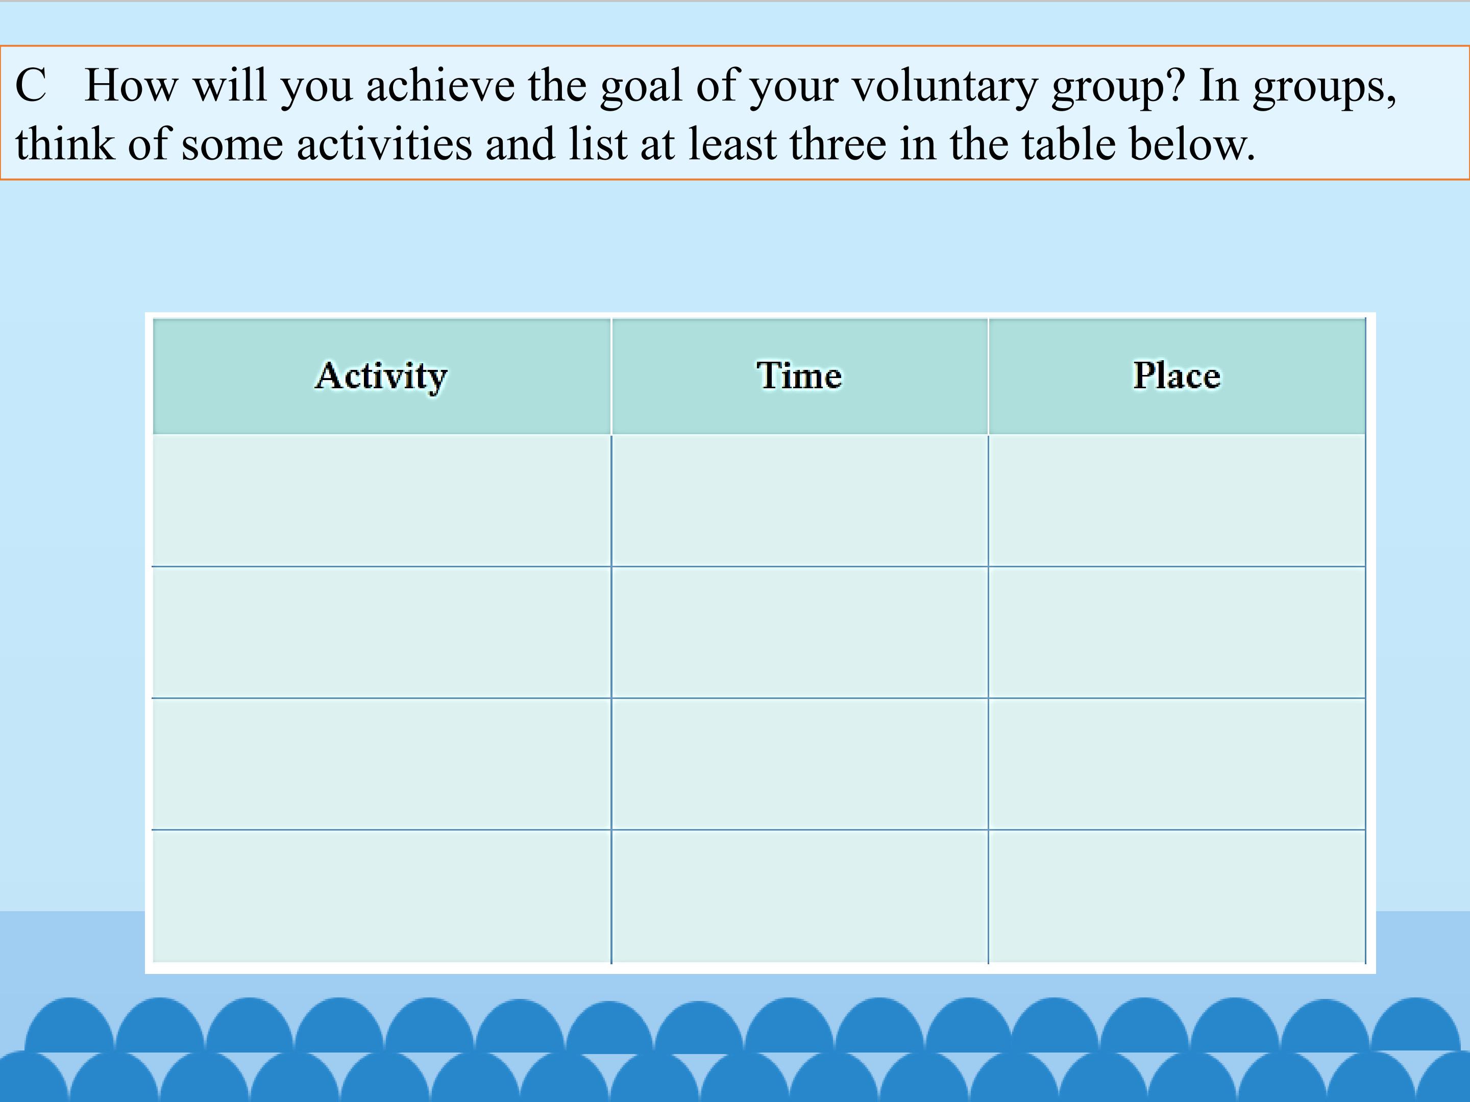Select the last-row Activity cell
The height and width of the screenshot is (1102, 1470).
click(381, 895)
